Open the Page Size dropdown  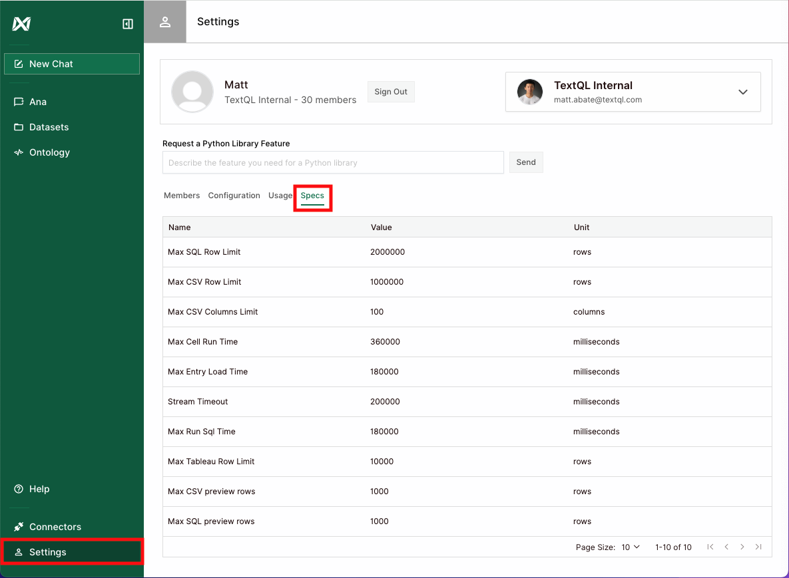(x=631, y=547)
